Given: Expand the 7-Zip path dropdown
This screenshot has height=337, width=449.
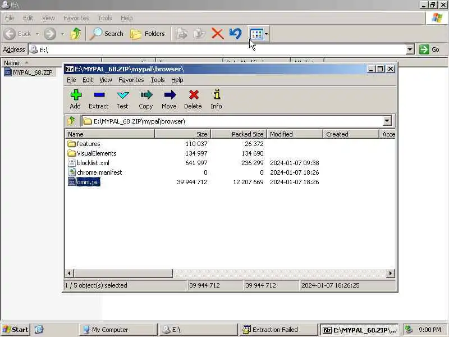Looking at the screenshot, I should pos(387,121).
